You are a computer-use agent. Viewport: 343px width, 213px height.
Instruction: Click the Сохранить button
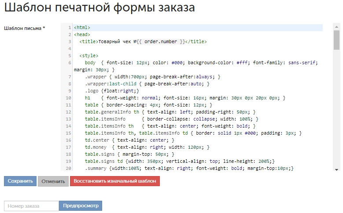(20, 181)
